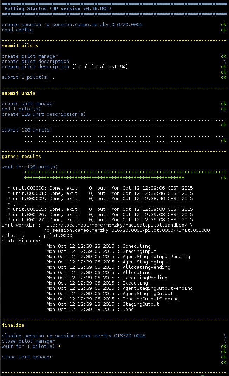This screenshot has height=376, width=229.
Task: Click the 'gather results' section heading
Action: click(21, 157)
